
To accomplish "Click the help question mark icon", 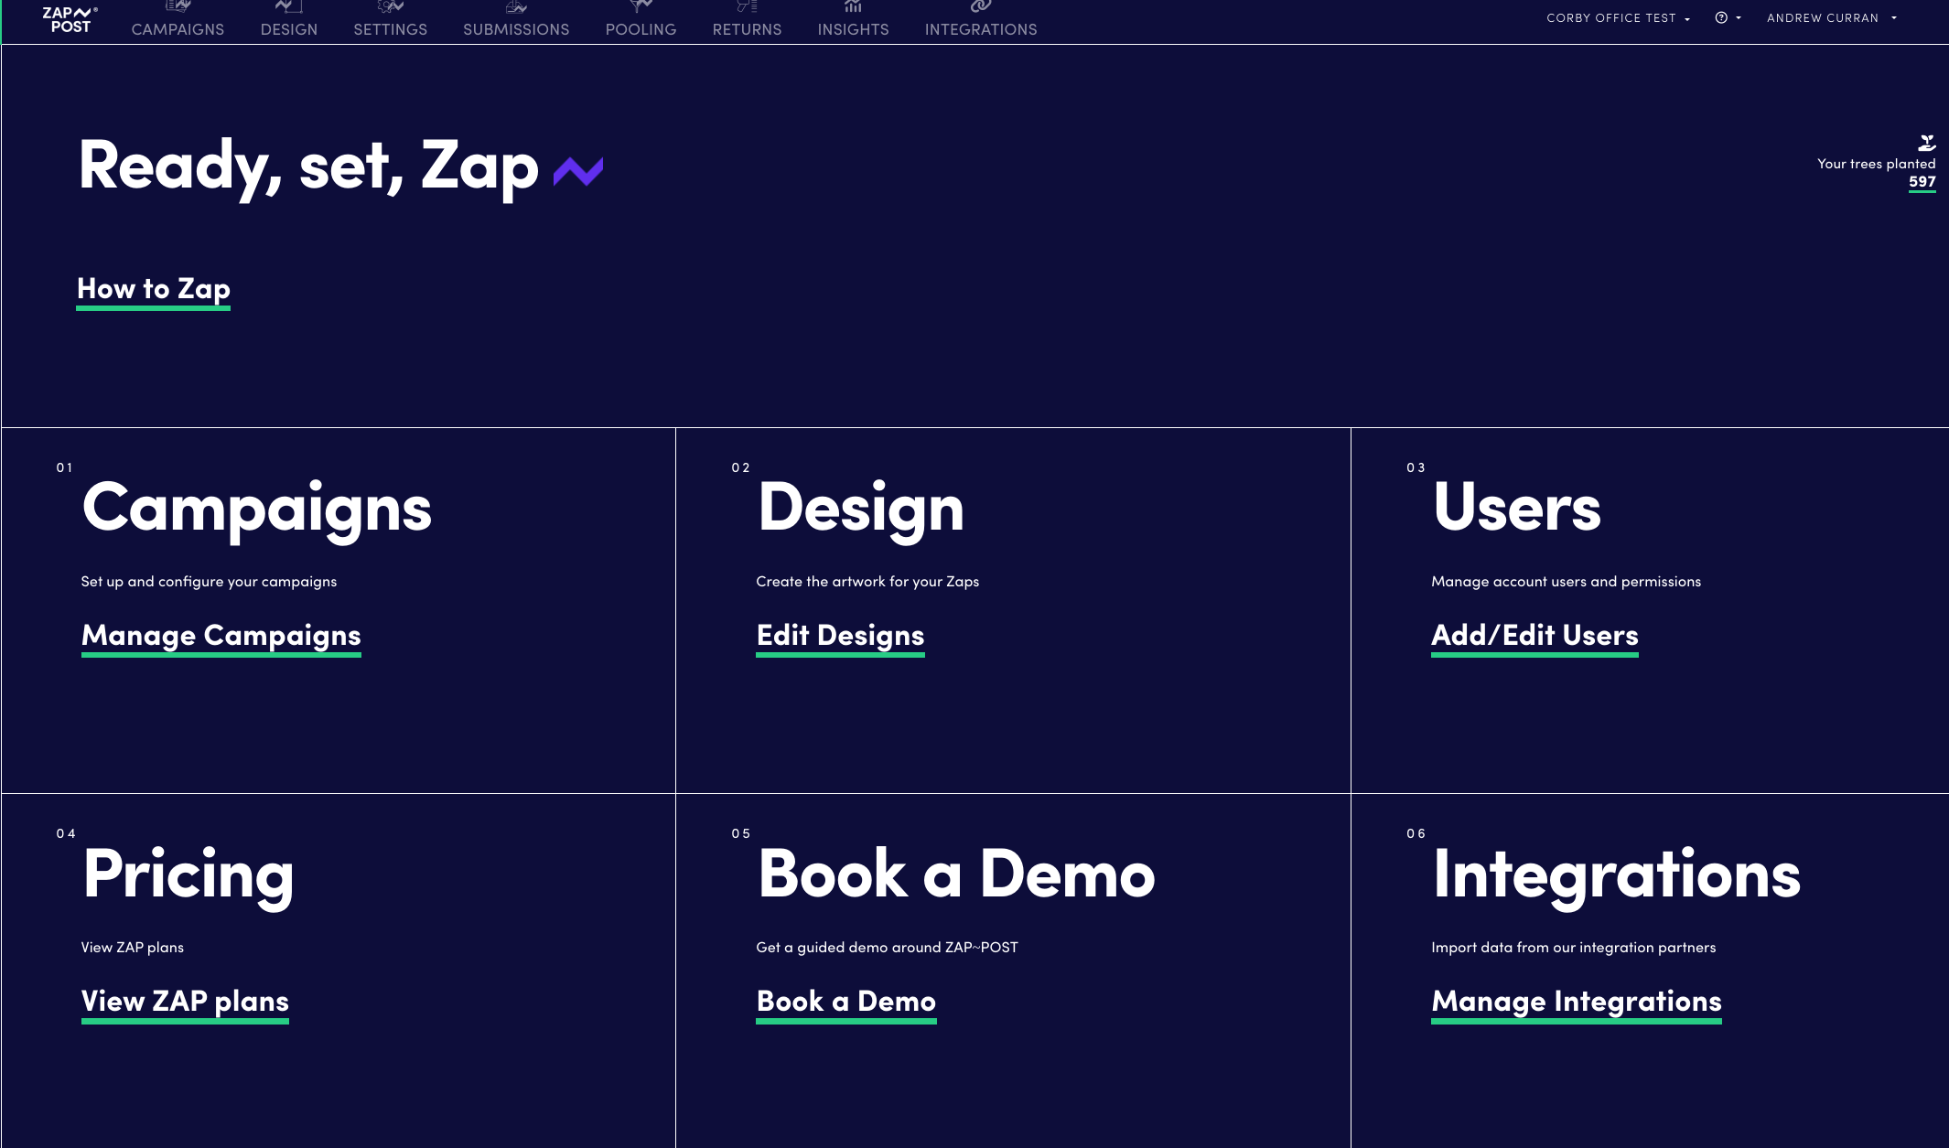I will (x=1721, y=17).
